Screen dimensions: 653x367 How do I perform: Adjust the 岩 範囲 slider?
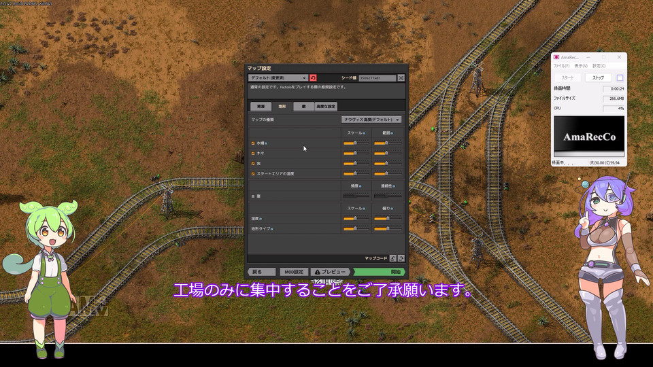387,164
